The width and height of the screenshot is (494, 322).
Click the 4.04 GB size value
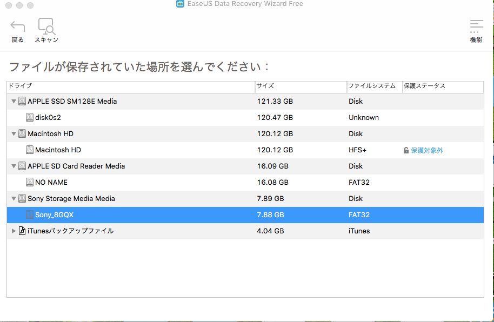tap(270, 231)
